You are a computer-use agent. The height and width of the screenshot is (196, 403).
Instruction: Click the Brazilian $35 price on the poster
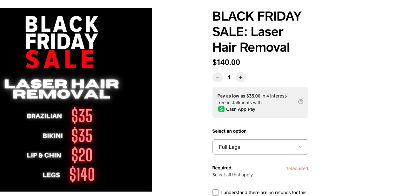pyautogui.click(x=82, y=116)
